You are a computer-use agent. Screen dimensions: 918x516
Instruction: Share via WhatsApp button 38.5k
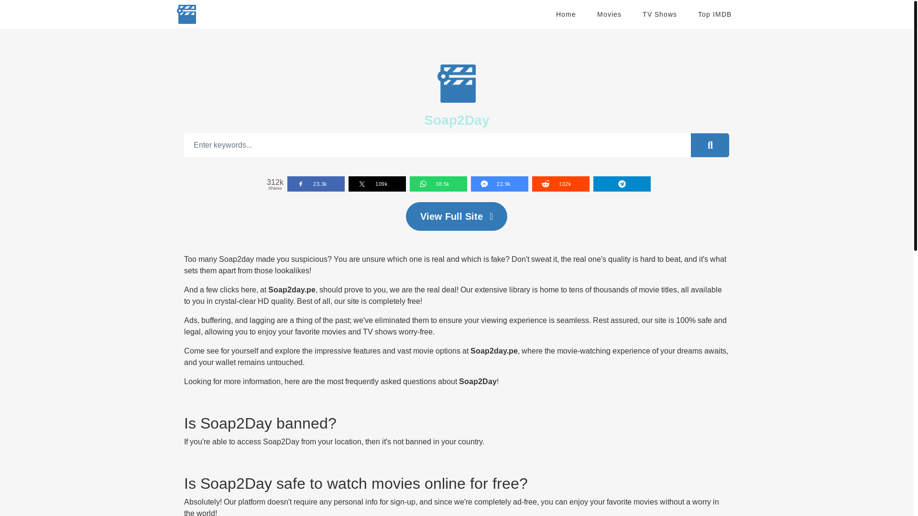click(438, 184)
